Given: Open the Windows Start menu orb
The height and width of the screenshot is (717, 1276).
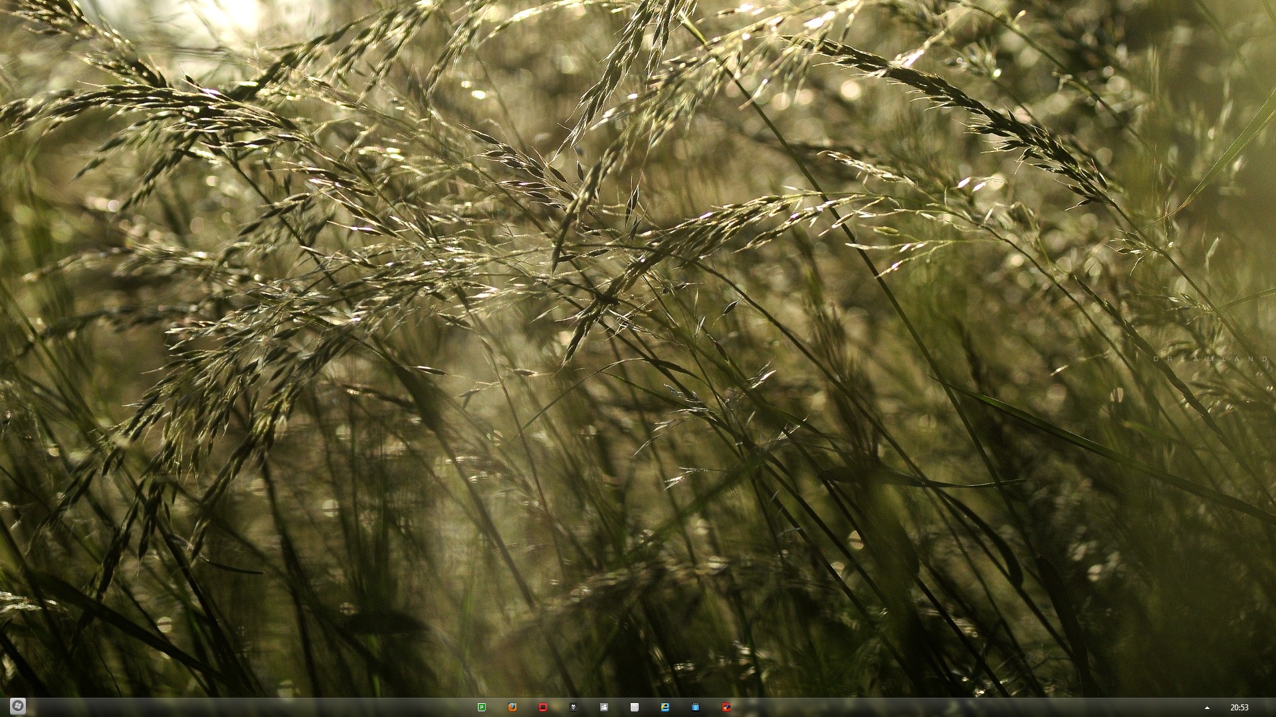Looking at the screenshot, I should pos(18,707).
